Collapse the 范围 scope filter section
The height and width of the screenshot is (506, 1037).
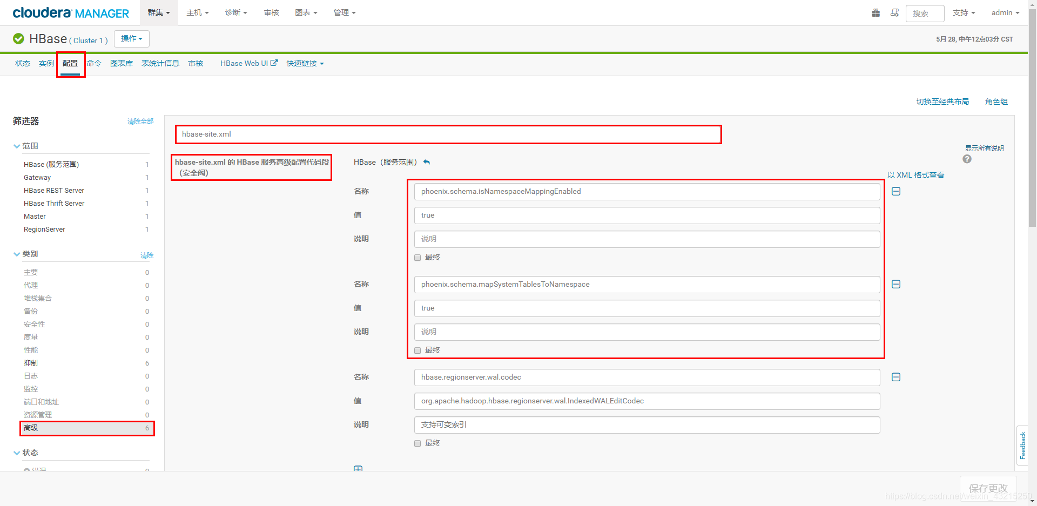point(26,146)
